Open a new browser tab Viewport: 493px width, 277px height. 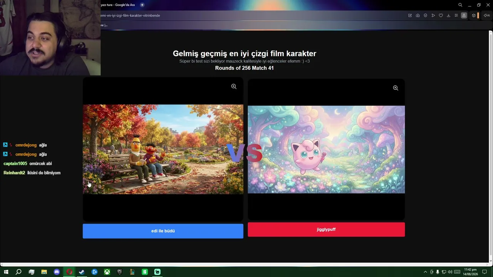click(x=142, y=5)
